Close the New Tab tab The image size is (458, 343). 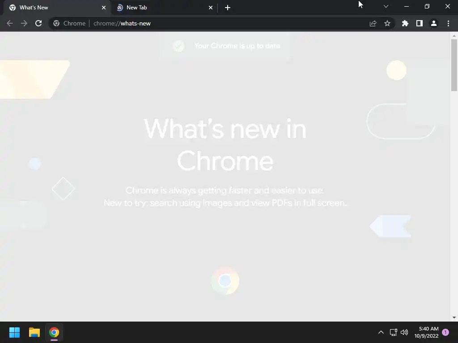pos(211,8)
